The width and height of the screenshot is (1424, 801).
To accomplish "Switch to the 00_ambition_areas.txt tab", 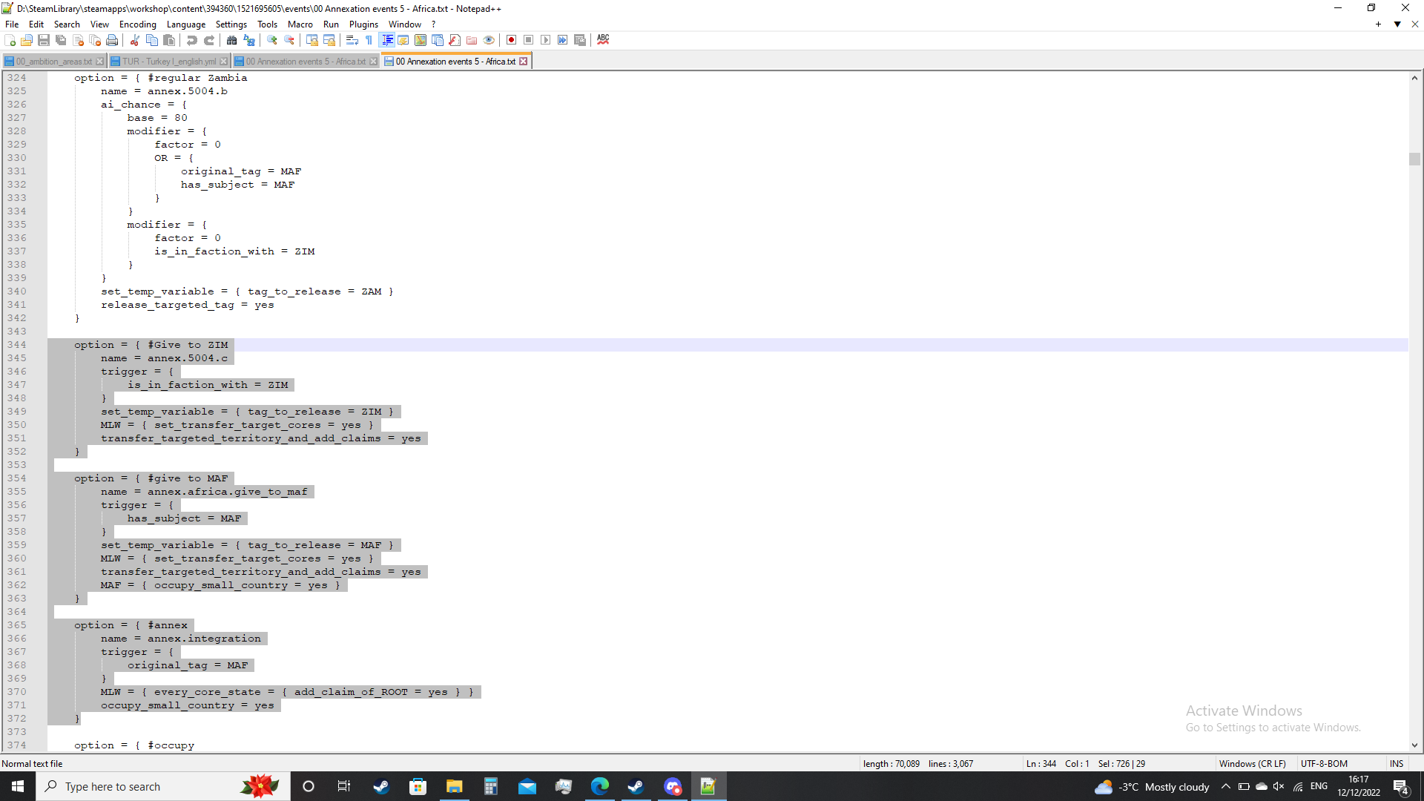I will pyautogui.click(x=53, y=62).
